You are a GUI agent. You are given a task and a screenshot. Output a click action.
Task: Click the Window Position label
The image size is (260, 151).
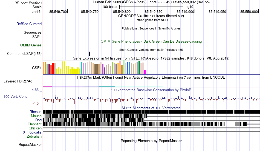coord(28,2)
